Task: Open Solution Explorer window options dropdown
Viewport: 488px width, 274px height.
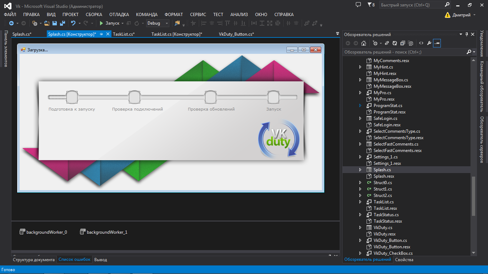Action: point(461,35)
